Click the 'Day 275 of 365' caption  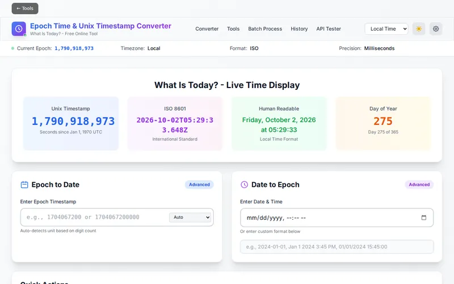[x=383, y=132]
